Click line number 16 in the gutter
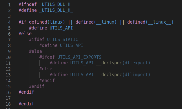The image size is (182, 109). [x=8, y=93]
